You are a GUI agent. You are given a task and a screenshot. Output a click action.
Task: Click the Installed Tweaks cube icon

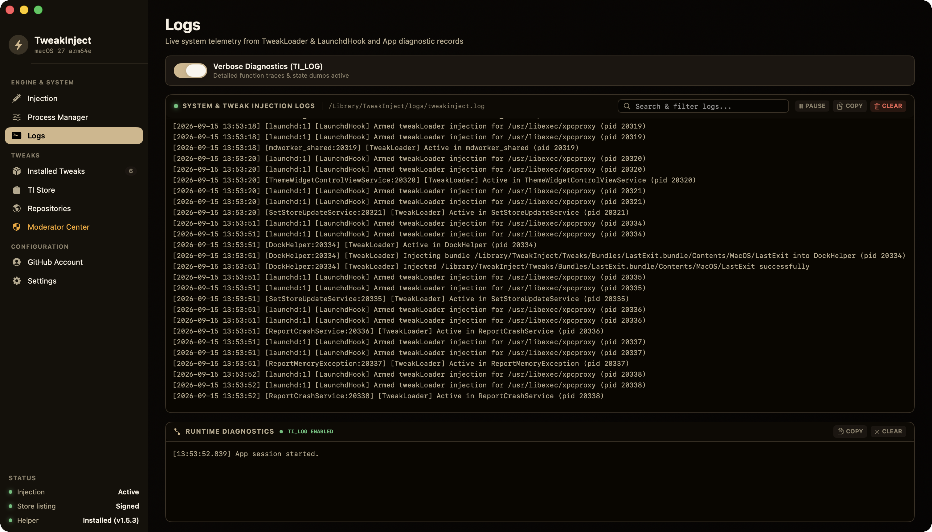[16, 171]
